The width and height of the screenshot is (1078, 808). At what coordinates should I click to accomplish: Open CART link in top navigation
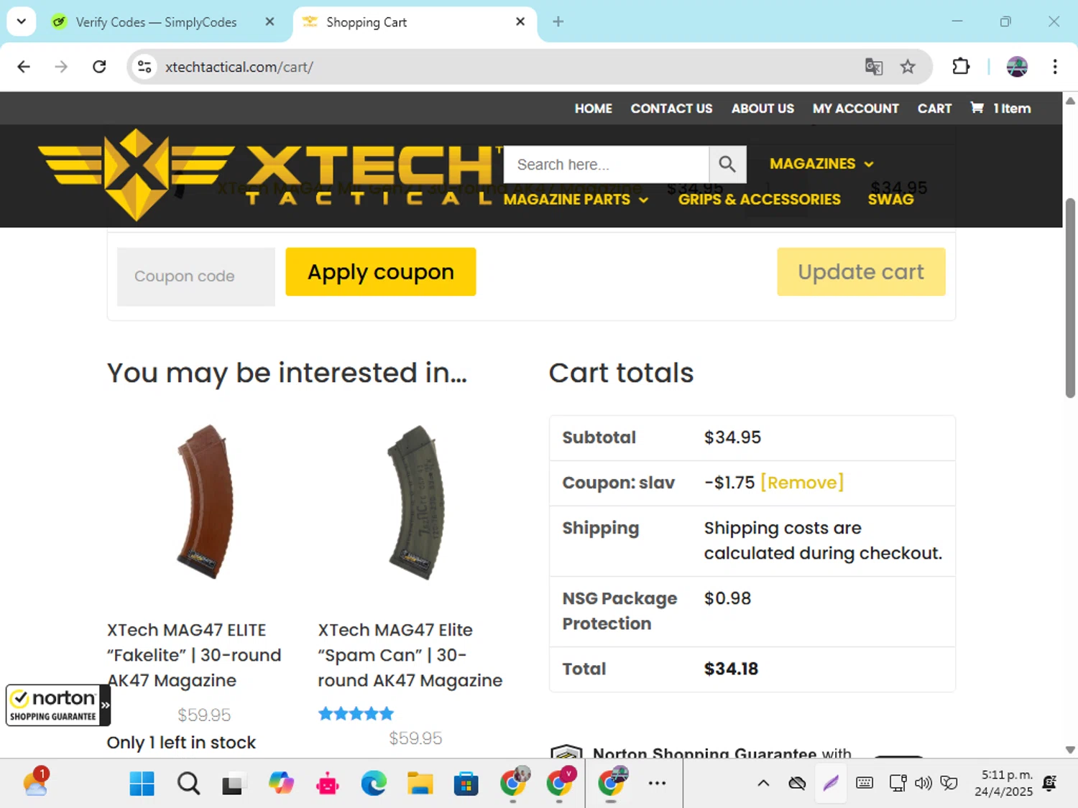coord(934,108)
